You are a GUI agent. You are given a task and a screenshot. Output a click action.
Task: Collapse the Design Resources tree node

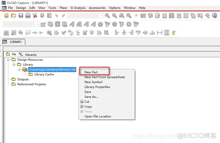pyautogui.click(x=8, y=60)
